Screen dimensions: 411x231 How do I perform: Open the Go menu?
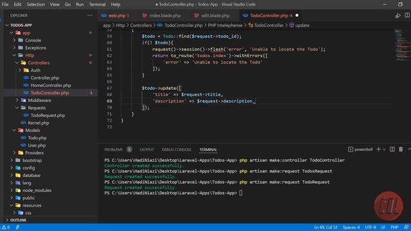point(67,4)
